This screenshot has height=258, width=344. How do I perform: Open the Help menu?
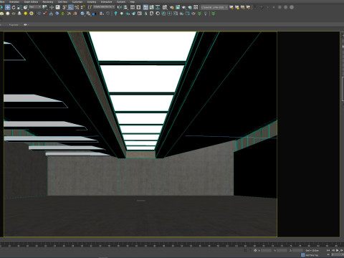[132, 2]
